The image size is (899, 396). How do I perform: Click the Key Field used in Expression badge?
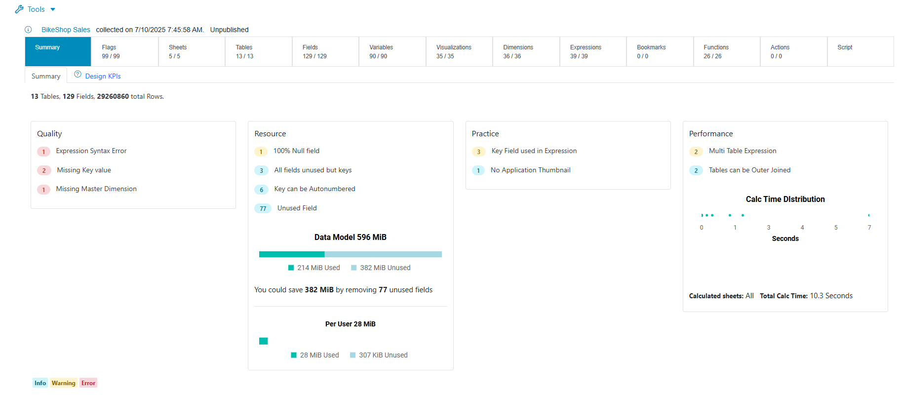[x=478, y=152]
